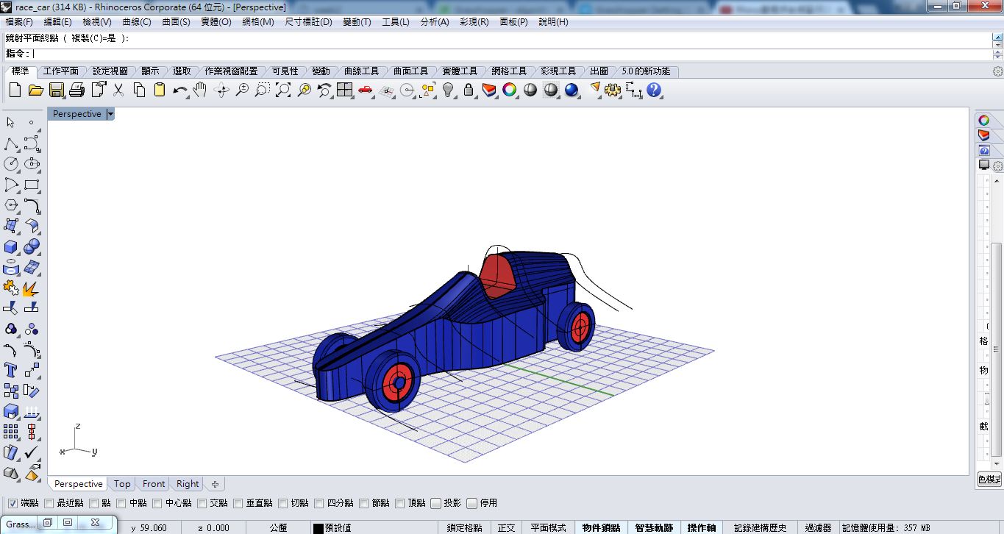Image resolution: width=1004 pixels, height=534 pixels.
Task: Open the 曲面(S) menu
Action: tap(176, 22)
